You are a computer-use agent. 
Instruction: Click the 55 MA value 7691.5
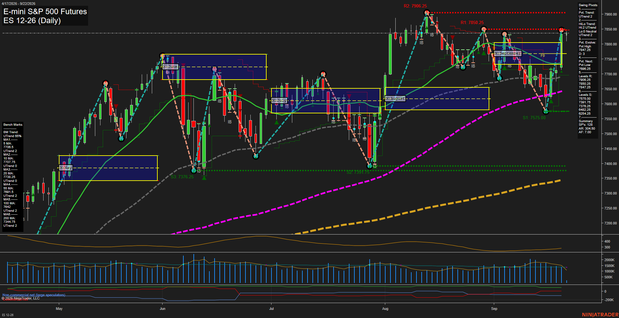8,192
